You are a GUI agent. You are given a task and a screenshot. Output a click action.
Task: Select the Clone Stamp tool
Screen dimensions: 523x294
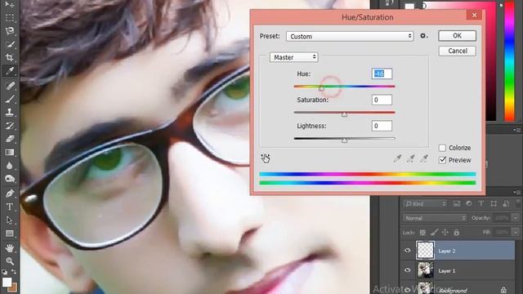click(x=10, y=112)
